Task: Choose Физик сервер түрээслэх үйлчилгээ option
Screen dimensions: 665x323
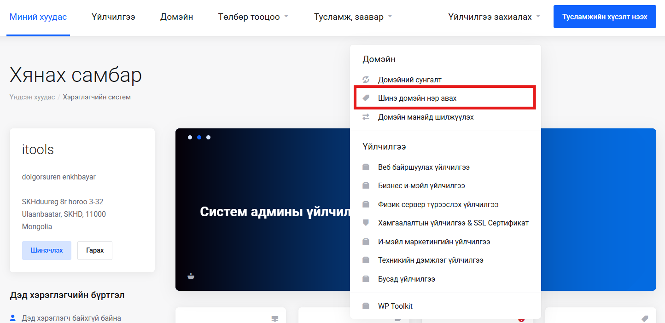Action: pyautogui.click(x=438, y=204)
